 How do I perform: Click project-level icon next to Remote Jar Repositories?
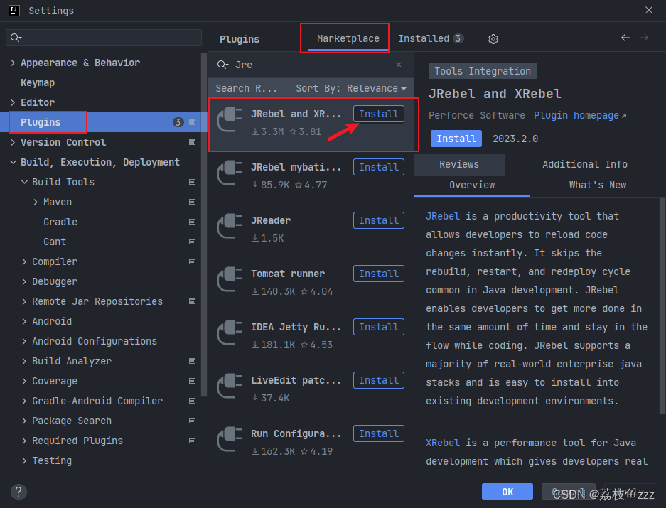pyautogui.click(x=192, y=301)
